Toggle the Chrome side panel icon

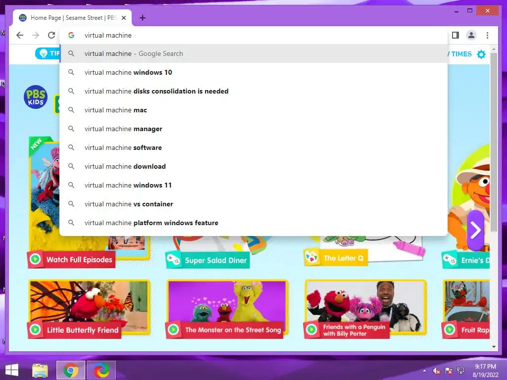coord(456,35)
